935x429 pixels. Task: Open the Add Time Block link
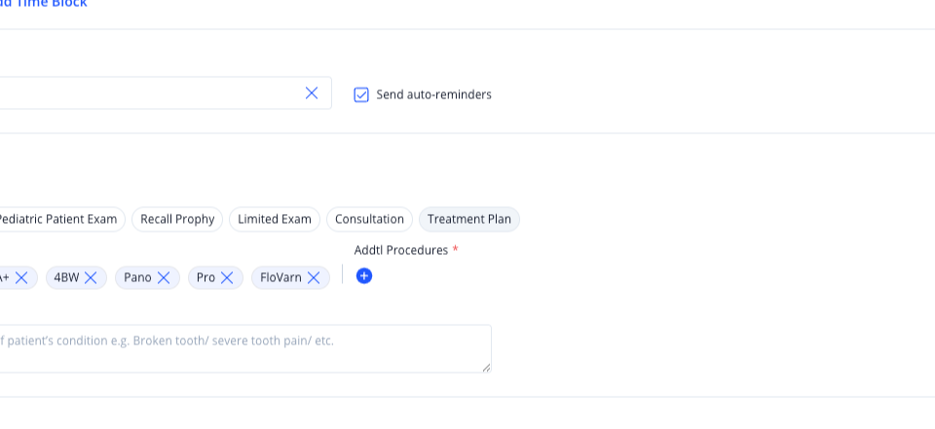pyautogui.click(x=44, y=3)
